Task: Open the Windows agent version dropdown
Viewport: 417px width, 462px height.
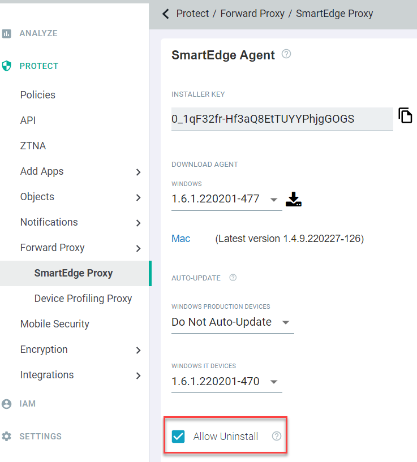Action: [x=274, y=200]
